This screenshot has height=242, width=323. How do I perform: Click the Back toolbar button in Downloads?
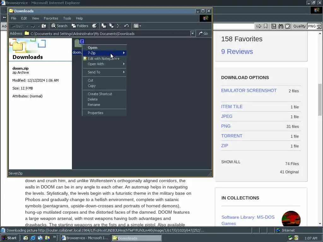[x=17, y=26]
